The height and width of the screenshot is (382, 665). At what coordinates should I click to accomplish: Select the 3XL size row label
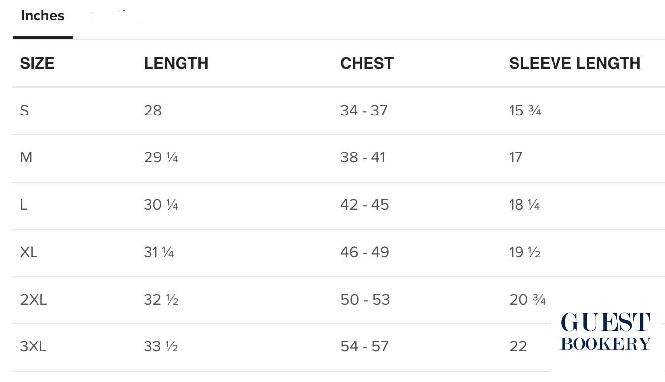(x=33, y=346)
